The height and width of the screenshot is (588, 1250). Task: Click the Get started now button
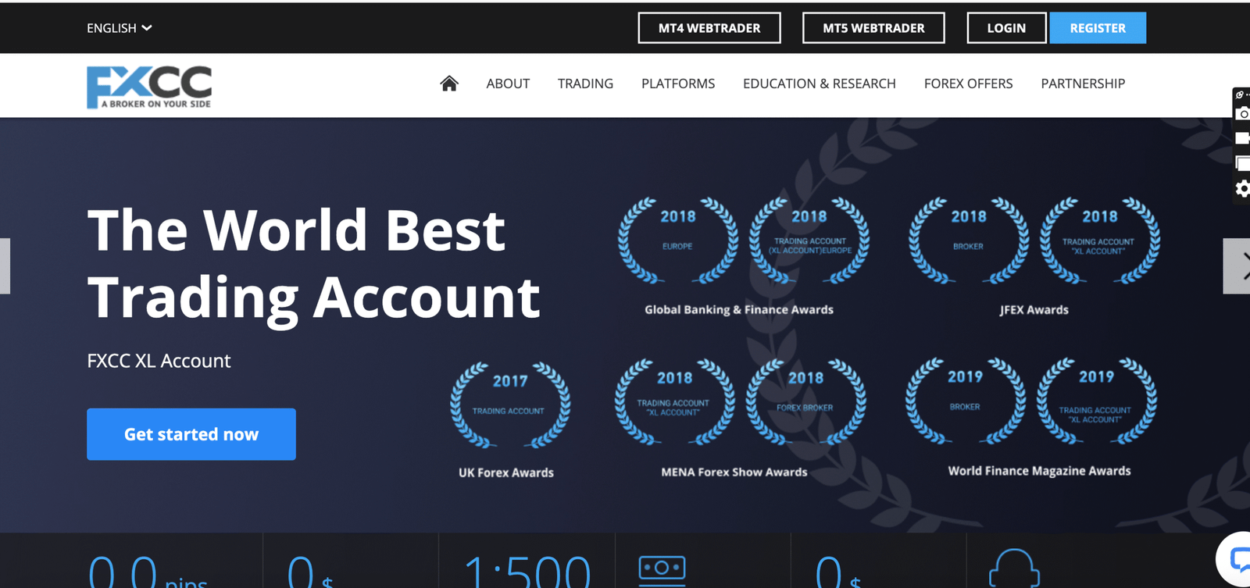pos(191,434)
